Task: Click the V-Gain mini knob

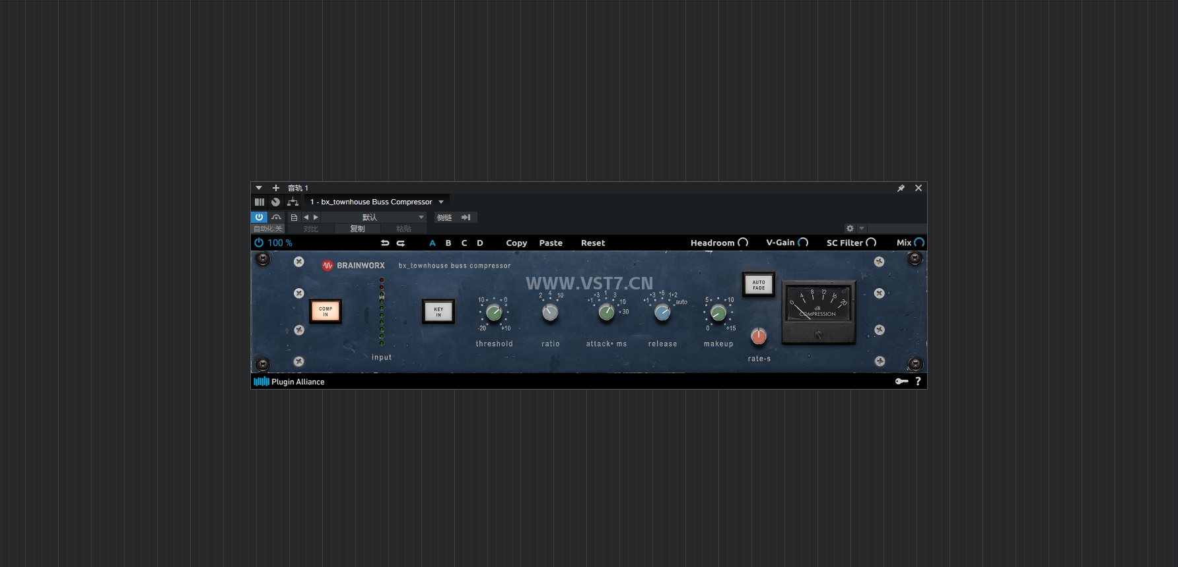Action: tap(803, 243)
